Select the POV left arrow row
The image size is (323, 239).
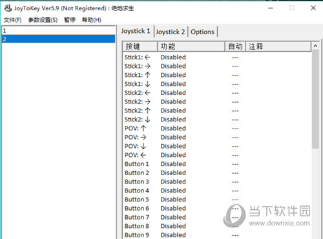(x=217, y=155)
